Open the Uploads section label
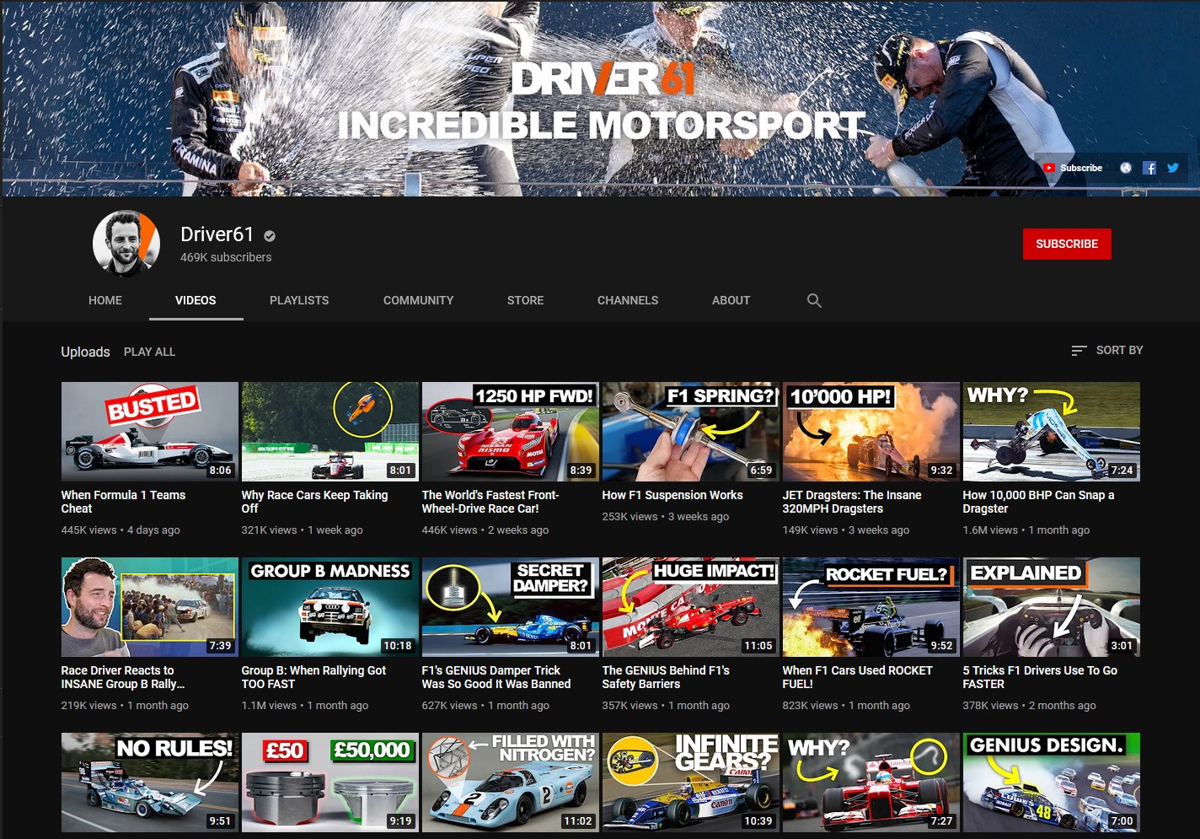The image size is (1200, 839). tap(85, 352)
